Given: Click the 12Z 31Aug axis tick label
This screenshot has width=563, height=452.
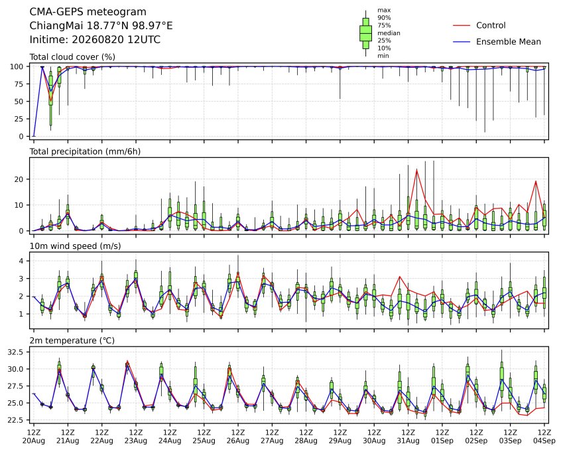Looking at the screenshot, I should (408, 436).
